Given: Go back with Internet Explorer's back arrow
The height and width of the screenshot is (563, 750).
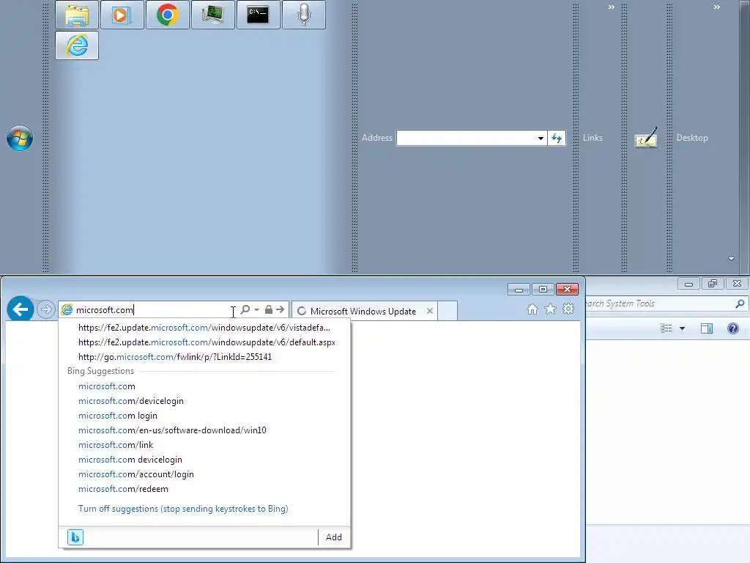Looking at the screenshot, I should point(20,309).
